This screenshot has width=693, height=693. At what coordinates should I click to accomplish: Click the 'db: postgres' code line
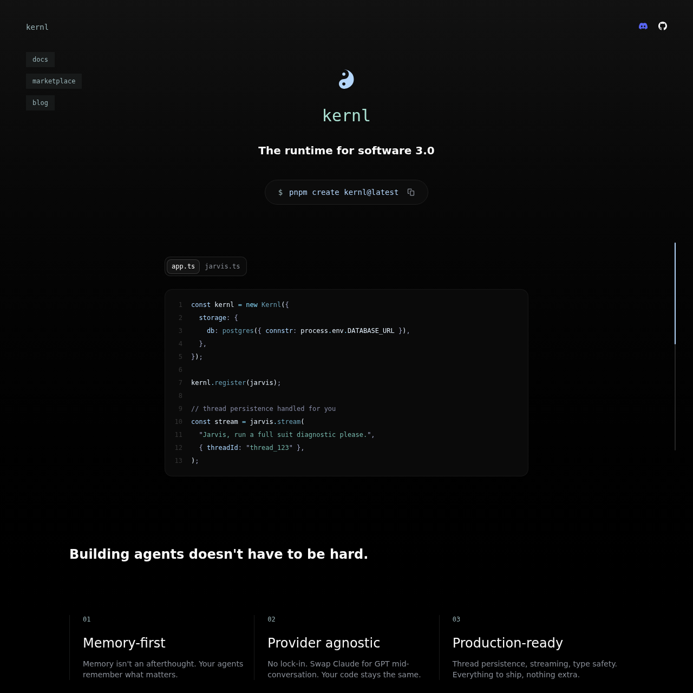point(308,331)
